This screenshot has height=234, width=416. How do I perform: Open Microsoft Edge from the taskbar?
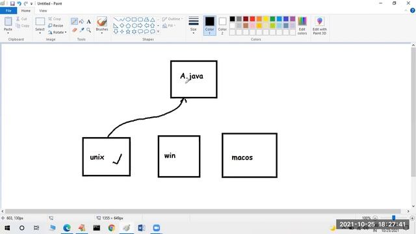point(67,228)
